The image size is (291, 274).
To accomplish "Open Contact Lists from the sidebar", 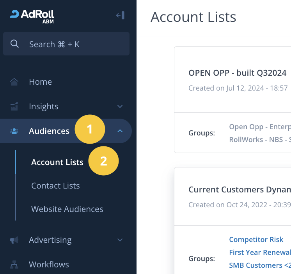I will pos(55,186).
